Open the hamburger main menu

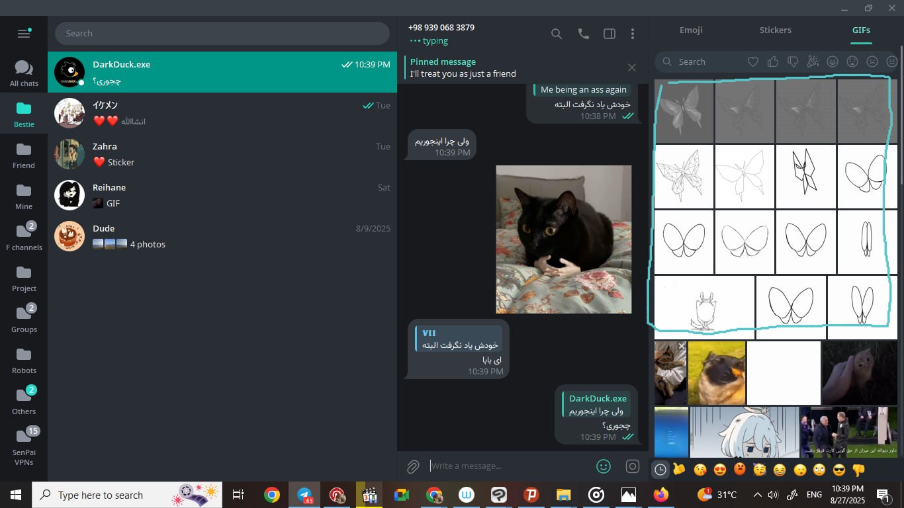click(x=24, y=34)
